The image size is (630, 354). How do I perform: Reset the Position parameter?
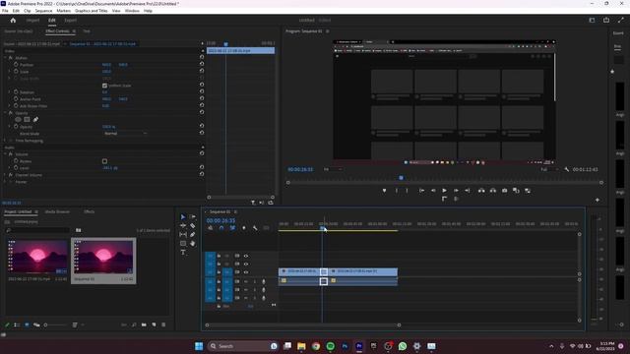pos(202,64)
